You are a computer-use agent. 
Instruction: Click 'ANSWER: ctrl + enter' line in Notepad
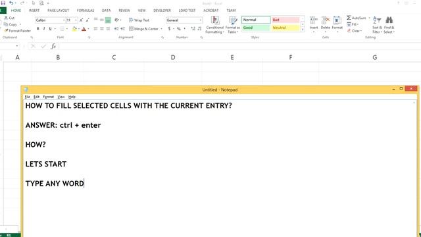pyautogui.click(x=63, y=125)
